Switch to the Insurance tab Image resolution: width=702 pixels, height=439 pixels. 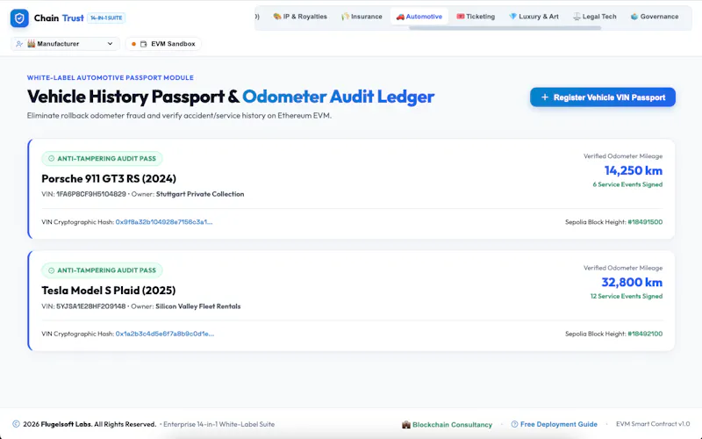point(362,17)
